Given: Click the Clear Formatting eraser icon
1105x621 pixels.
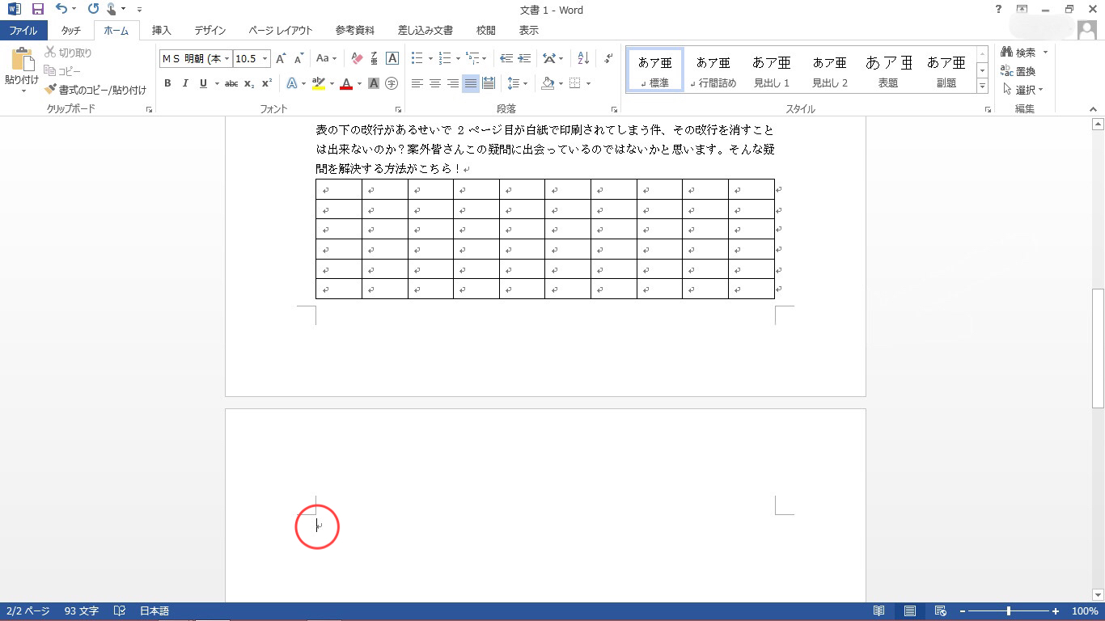Looking at the screenshot, I should click(x=357, y=58).
